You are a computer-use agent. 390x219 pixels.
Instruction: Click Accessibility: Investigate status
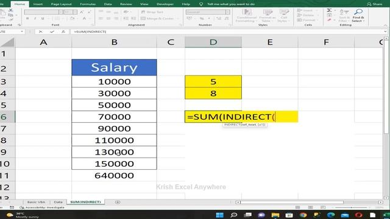[42, 207]
